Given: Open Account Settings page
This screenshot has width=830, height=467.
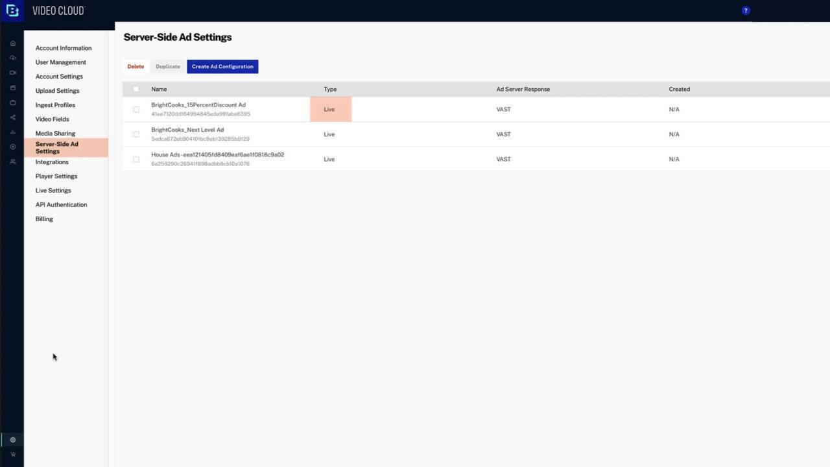Looking at the screenshot, I should (59, 77).
